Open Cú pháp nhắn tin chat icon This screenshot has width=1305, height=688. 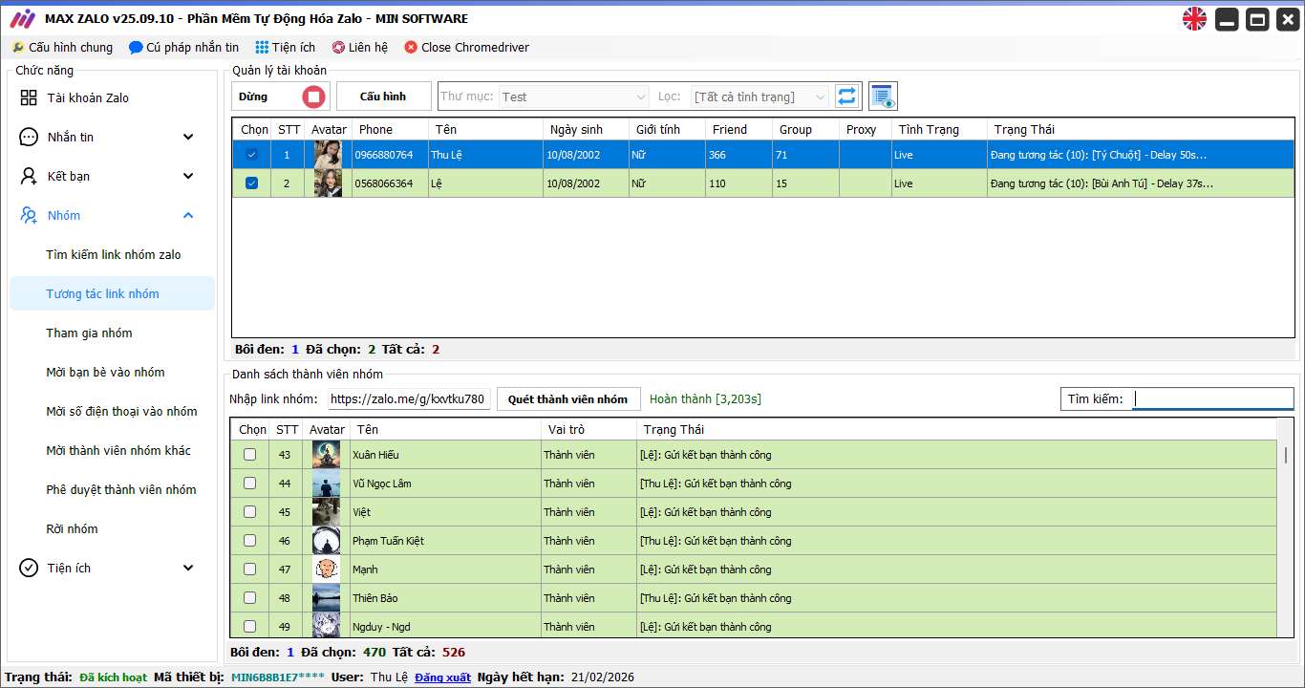pyautogui.click(x=136, y=47)
